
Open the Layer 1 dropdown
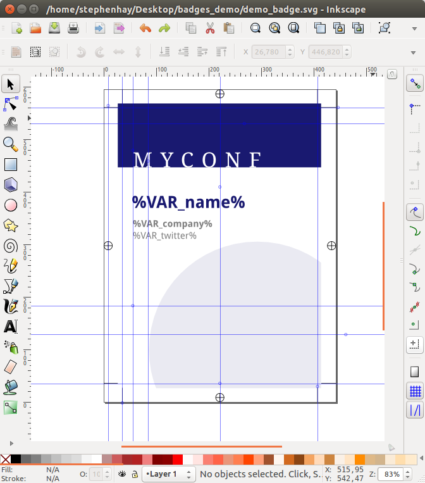169,474
